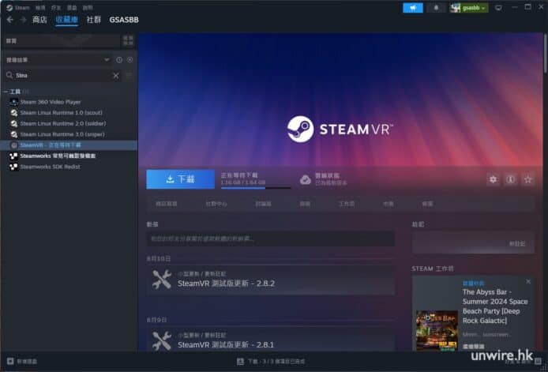Collapse the 工具 category in library
The width and height of the screenshot is (548, 372).
[6, 92]
